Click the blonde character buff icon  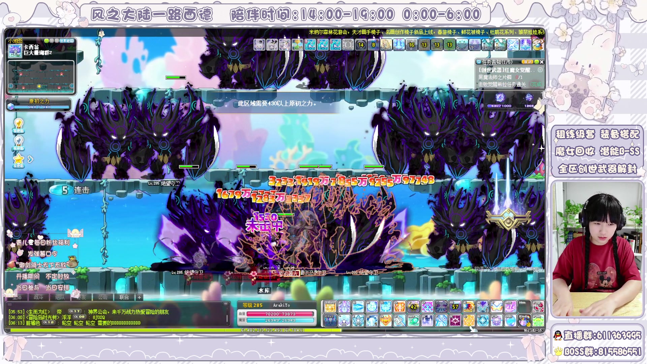[386, 44]
